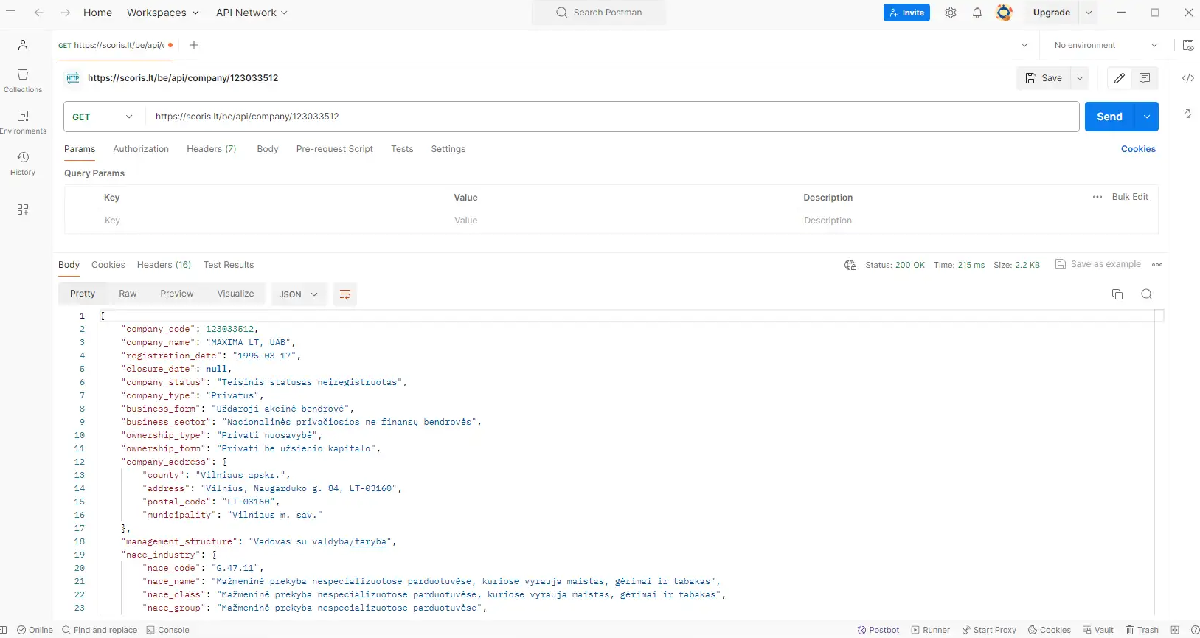Toggle two-pane layout icon below code icon
This screenshot has height=638, width=1200.
coord(1188,114)
